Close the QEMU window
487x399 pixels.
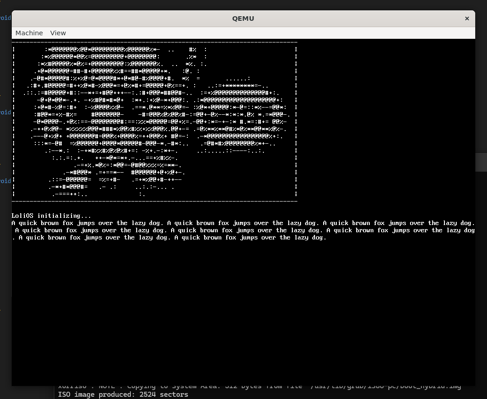(x=467, y=19)
